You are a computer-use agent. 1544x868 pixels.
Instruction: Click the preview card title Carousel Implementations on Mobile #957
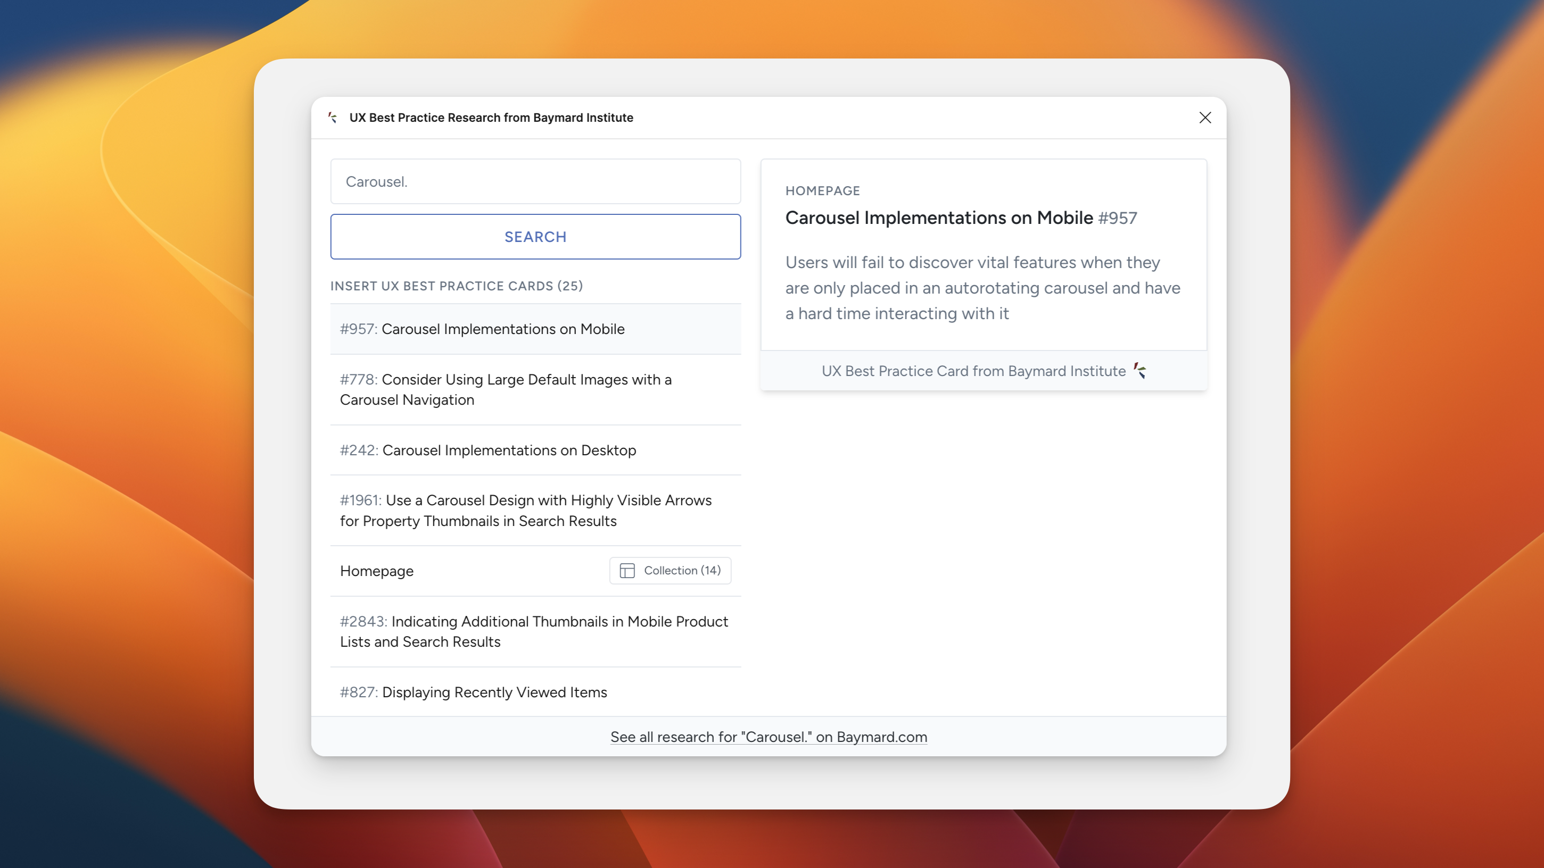click(x=961, y=218)
